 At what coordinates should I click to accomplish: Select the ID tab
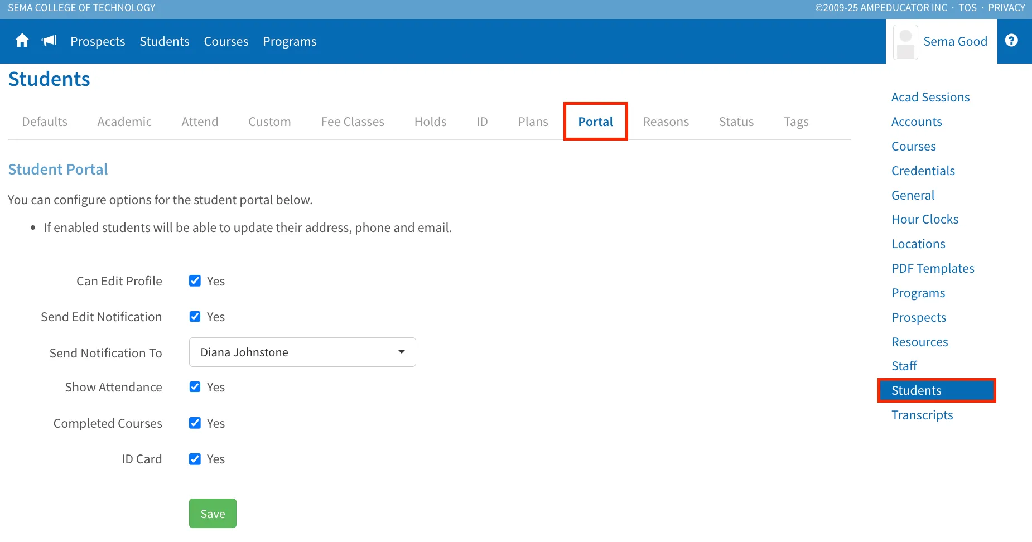coord(482,122)
